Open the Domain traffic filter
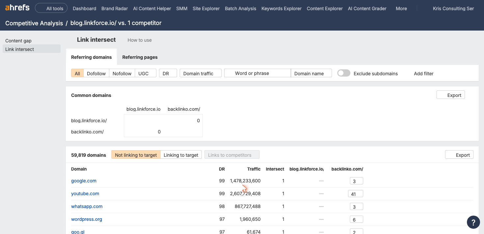 201,73
